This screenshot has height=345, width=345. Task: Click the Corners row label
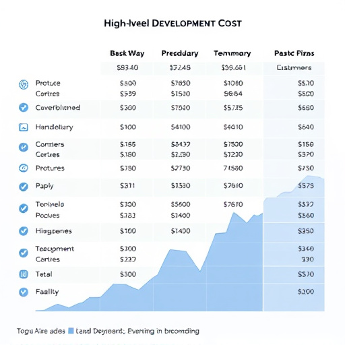(x=50, y=144)
